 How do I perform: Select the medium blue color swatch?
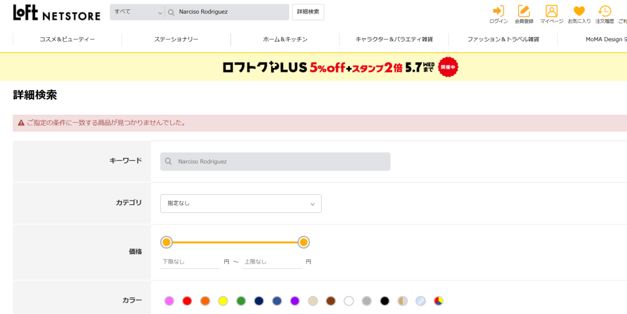(x=277, y=301)
